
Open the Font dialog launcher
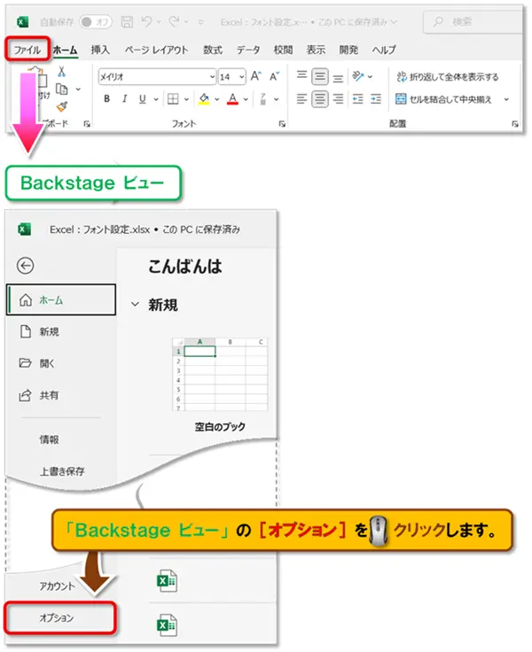282,124
